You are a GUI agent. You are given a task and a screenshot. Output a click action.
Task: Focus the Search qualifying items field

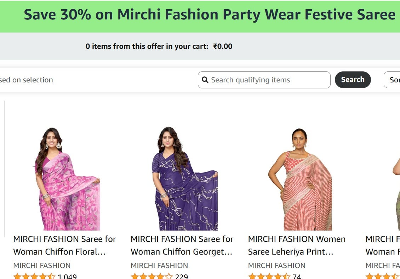[x=264, y=80]
